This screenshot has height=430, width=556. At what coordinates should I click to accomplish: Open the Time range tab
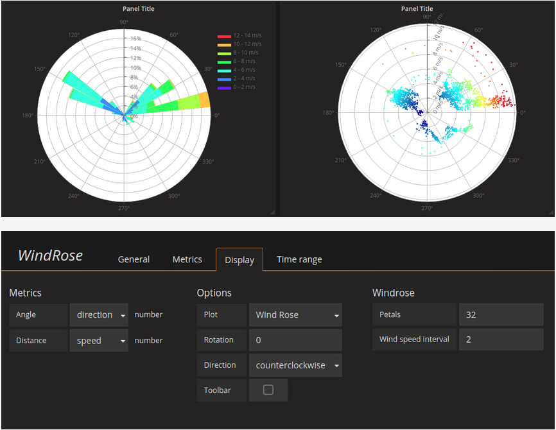point(299,259)
